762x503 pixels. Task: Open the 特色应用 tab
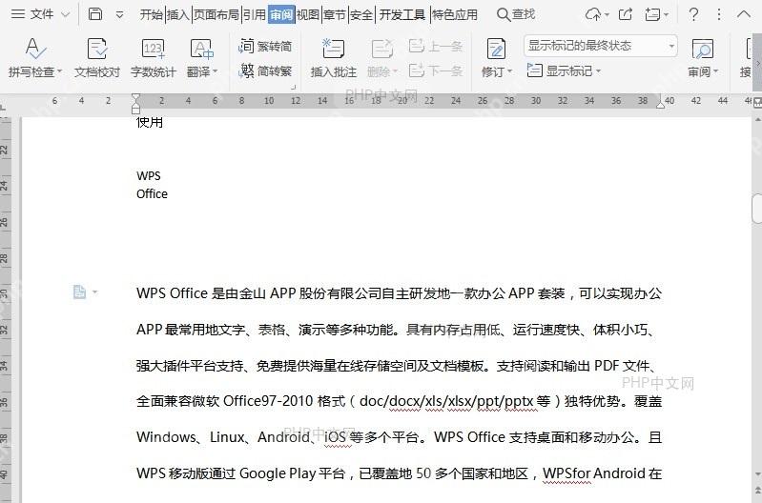(455, 15)
